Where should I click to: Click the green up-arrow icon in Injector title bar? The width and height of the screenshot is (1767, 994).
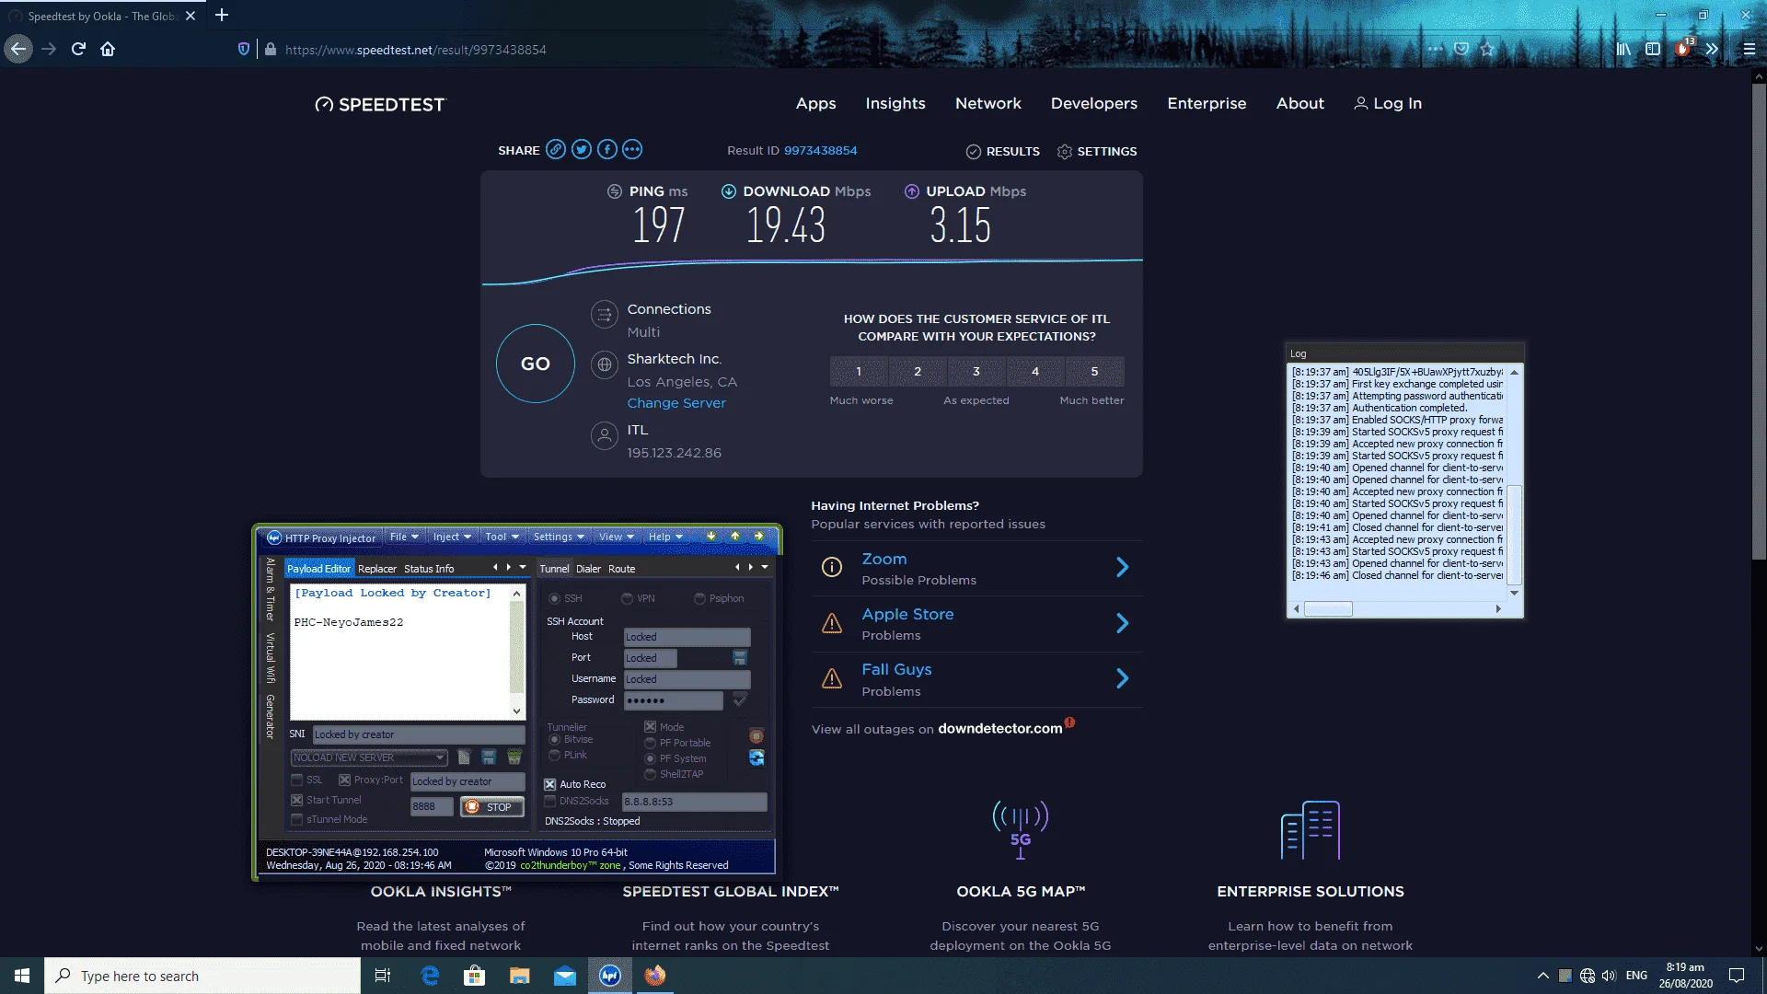[734, 537]
